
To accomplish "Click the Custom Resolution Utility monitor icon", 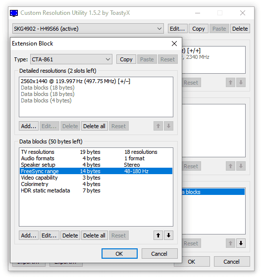I will coord(14,13).
